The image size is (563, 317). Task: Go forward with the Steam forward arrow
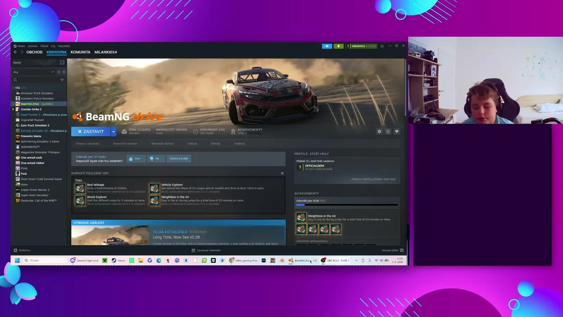click(x=21, y=52)
